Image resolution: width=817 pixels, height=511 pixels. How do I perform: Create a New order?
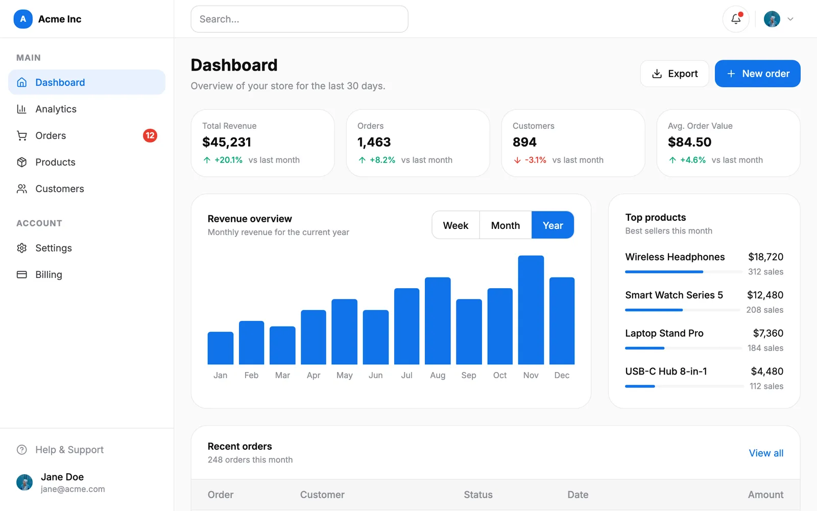click(x=758, y=74)
